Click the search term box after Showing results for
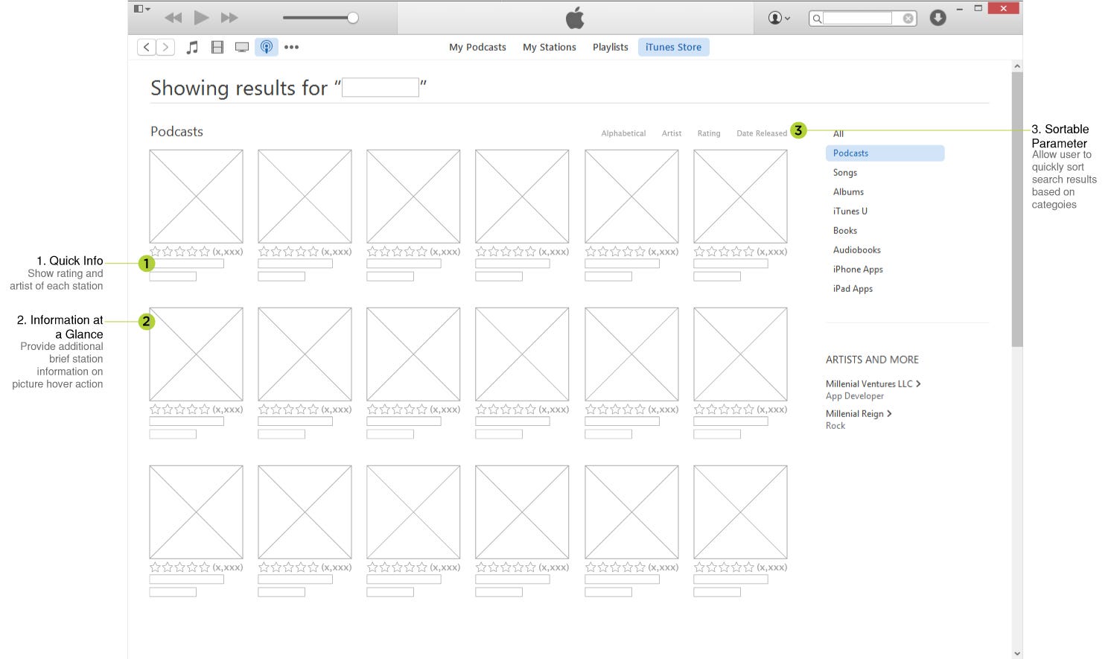This screenshot has width=1111, height=659. [x=380, y=88]
